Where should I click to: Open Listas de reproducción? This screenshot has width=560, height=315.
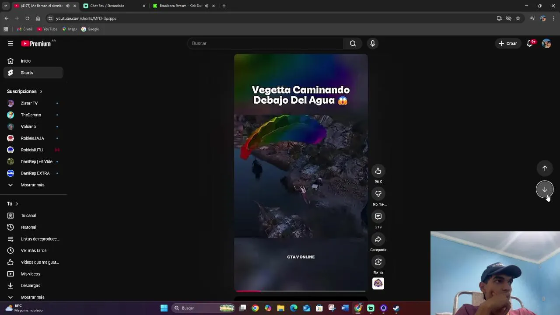[x=33, y=239]
